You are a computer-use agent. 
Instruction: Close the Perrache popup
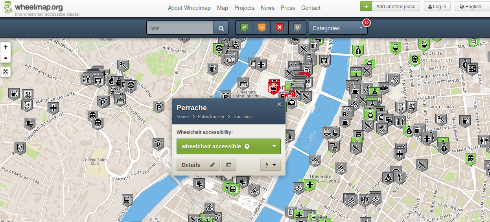click(279, 105)
